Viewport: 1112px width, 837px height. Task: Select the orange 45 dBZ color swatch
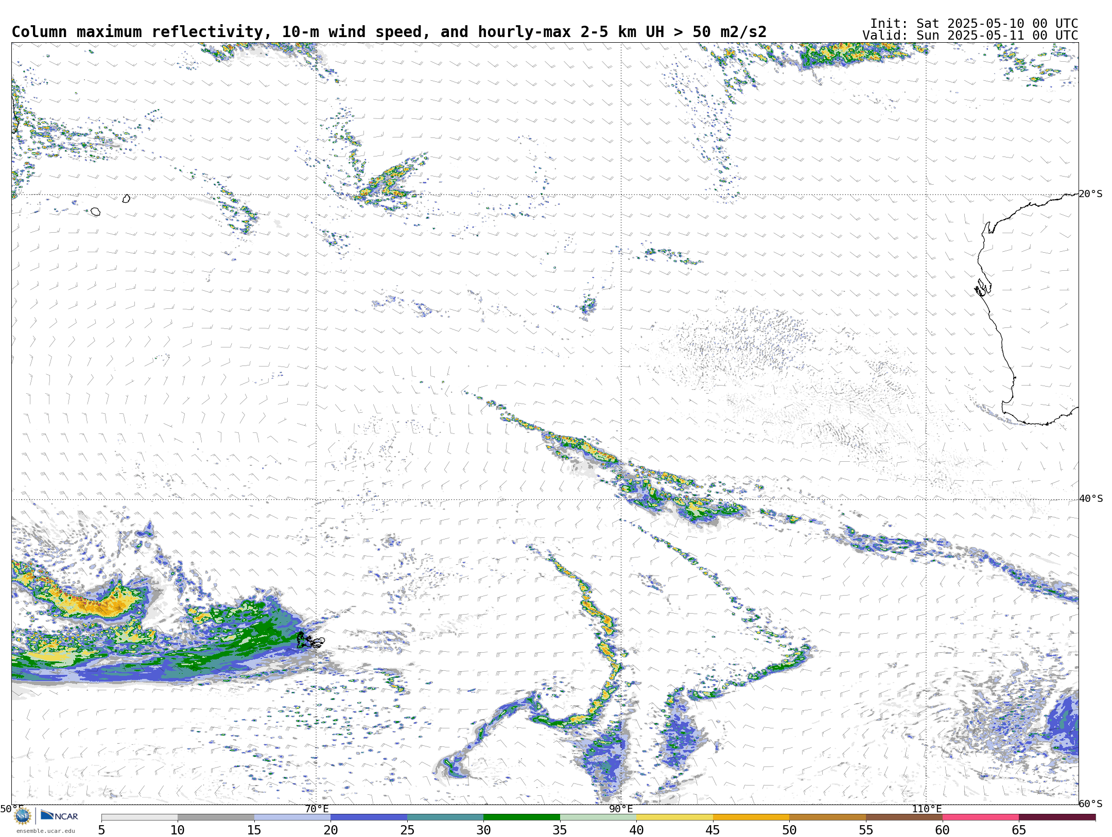pos(751,817)
